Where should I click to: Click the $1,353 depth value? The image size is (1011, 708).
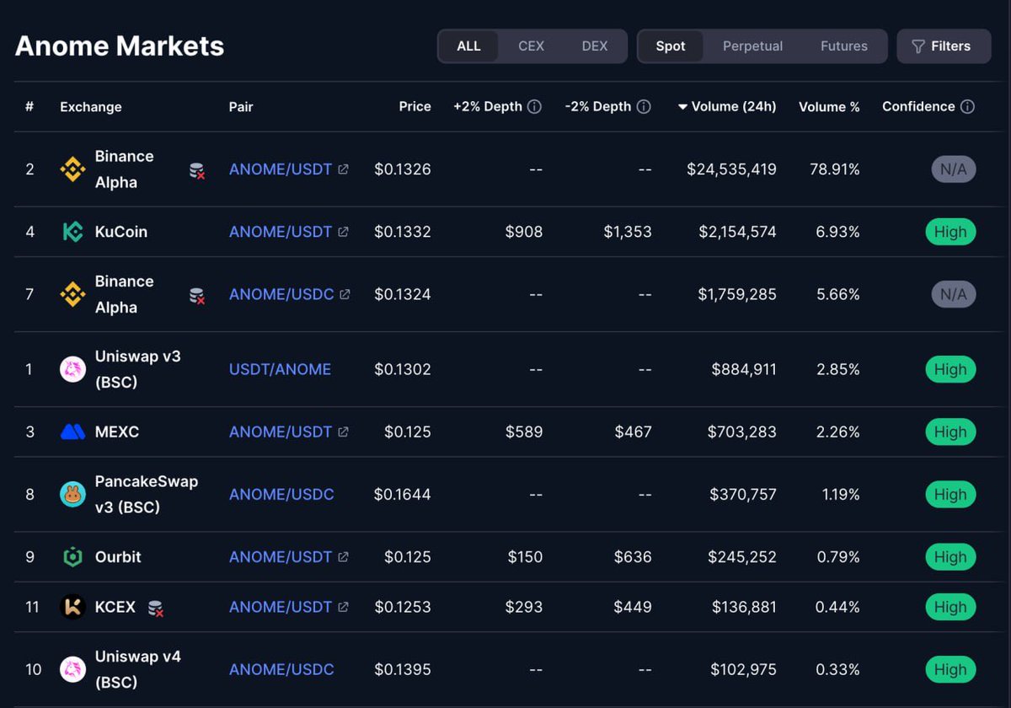tap(628, 232)
